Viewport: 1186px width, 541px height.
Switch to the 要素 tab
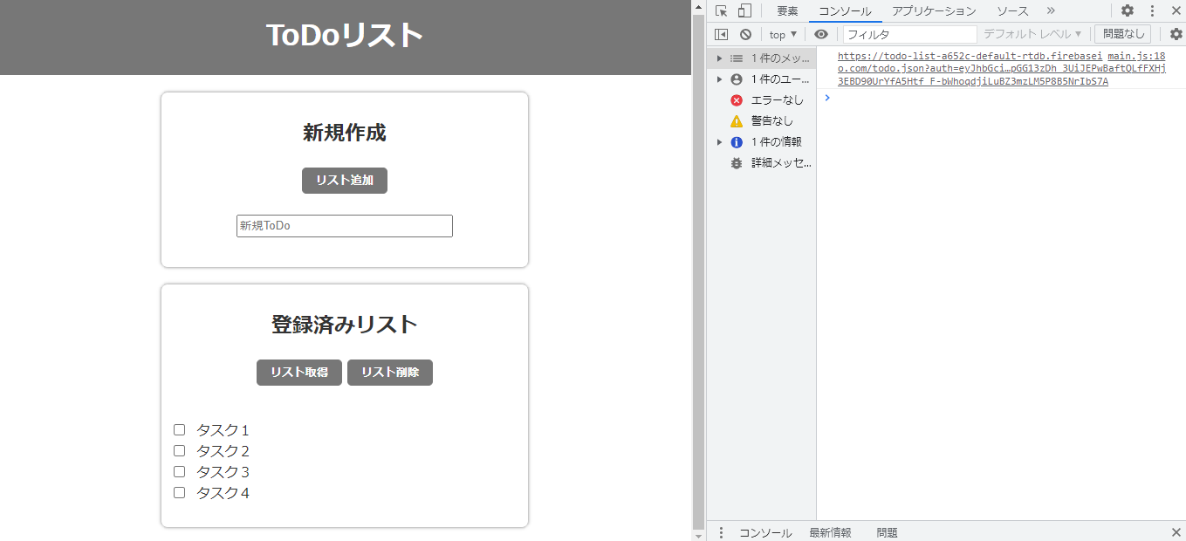pyautogui.click(x=786, y=10)
